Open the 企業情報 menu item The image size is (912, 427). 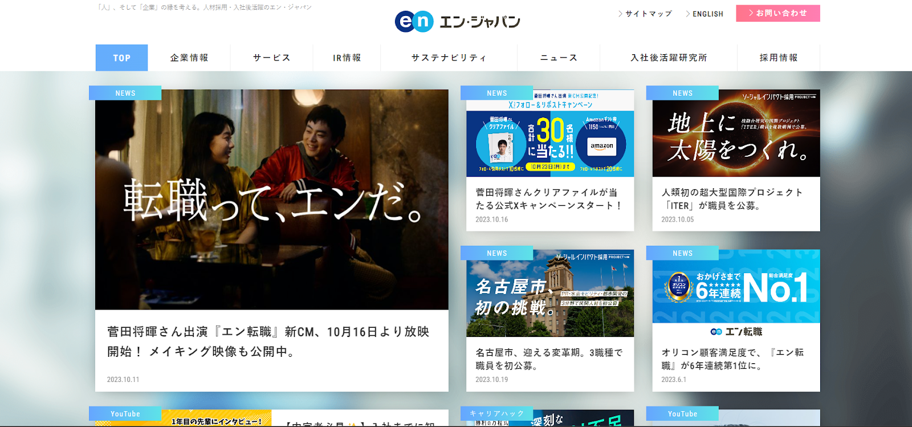pyautogui.click(x=189, y=58)
